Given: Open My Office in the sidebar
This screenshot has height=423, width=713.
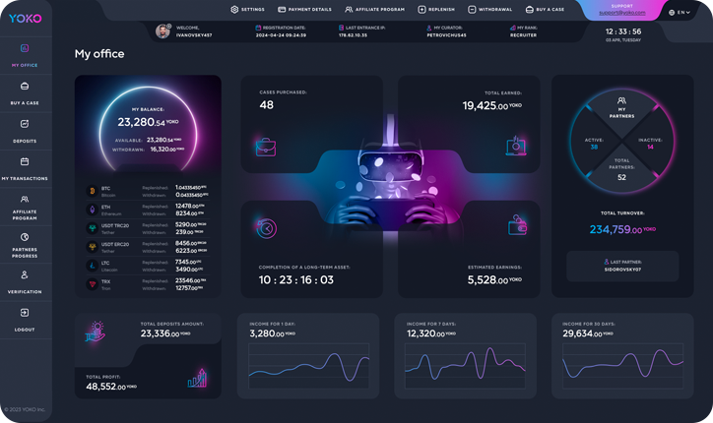Looking at the screenshot, I should click(25, 54).
